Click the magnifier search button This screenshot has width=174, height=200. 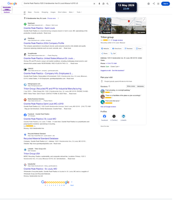click(108, 4)
